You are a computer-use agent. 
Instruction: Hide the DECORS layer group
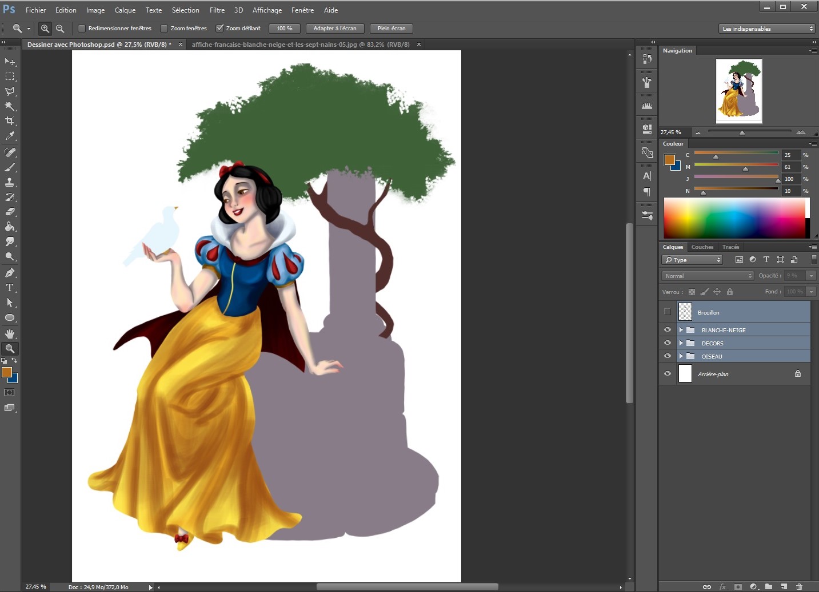point(667,343)
